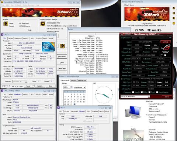Open the File menu in 3DMark2001
This screenshot has height=141, width=177.
coord(3,5)
